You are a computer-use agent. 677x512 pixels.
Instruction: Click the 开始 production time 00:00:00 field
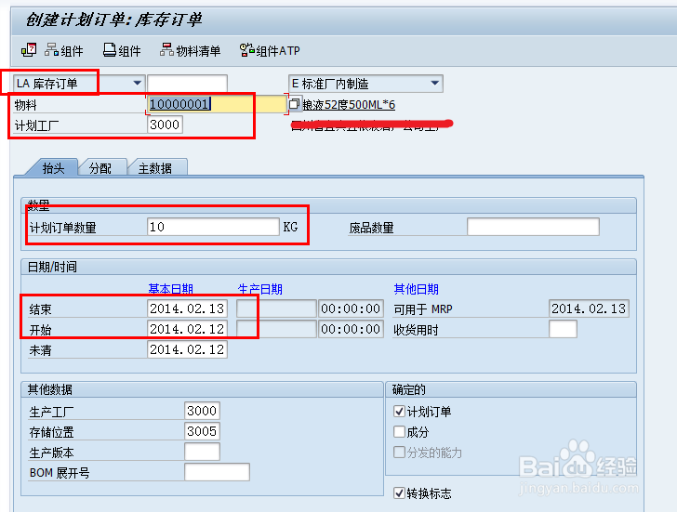pyautogui.click(x=351, y=329)
